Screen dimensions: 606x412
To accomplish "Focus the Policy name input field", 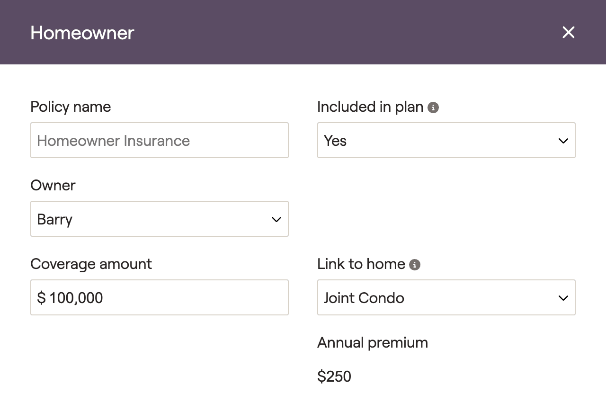I will click(160, 140).
